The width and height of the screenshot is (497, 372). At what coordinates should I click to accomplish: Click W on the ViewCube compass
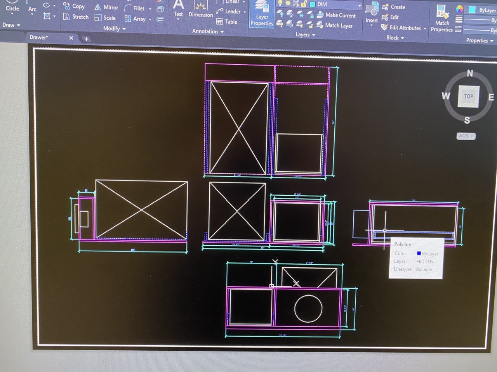coord(446,96)
